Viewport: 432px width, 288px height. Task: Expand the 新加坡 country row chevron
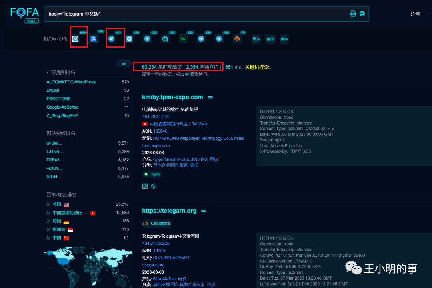(x=48, y=229)
